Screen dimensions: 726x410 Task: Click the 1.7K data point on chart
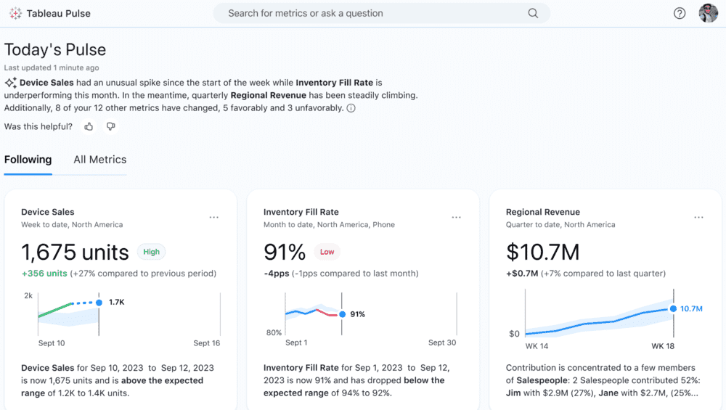[99, 303]
